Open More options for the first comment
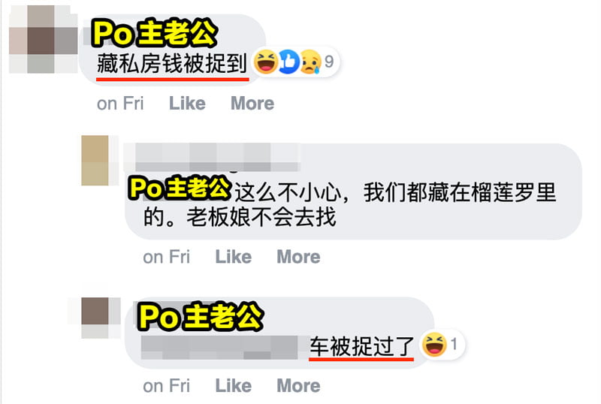The height and width of the screenshot is (404, 601). 252,104
